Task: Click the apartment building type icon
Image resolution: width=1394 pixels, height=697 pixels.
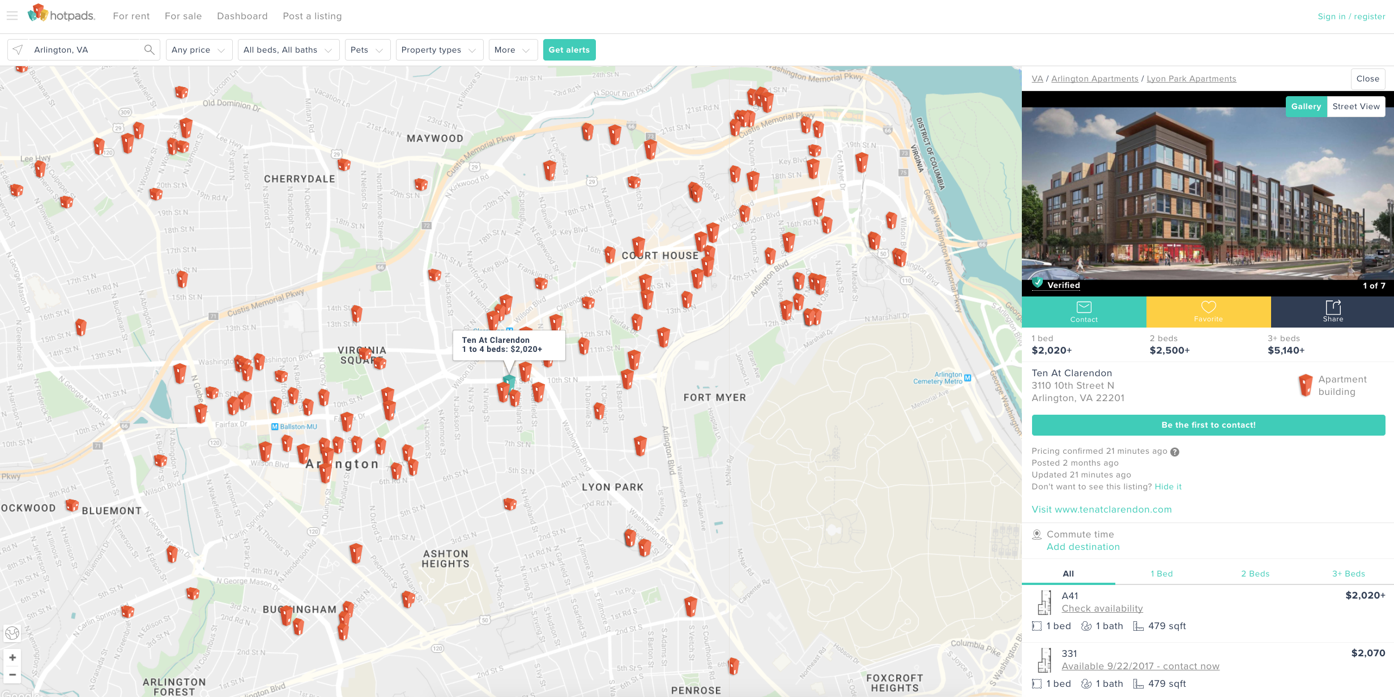Action: tap(1305, 385)
